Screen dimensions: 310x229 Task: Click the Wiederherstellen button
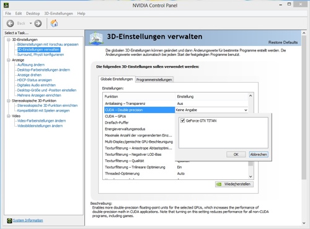pyautogui.click(x=234, y=184)
